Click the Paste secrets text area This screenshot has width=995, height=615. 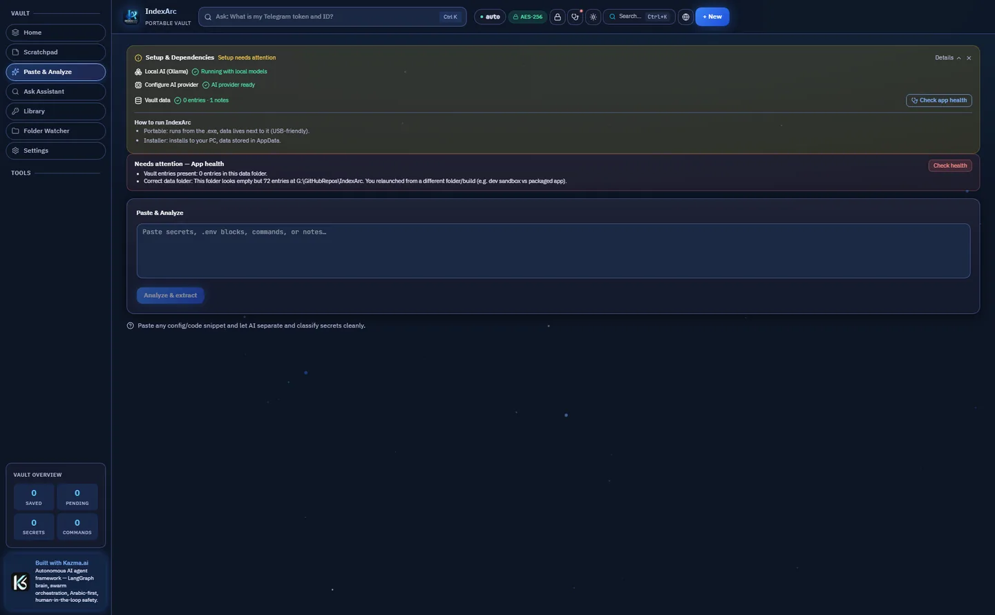[x=553, y=251]
